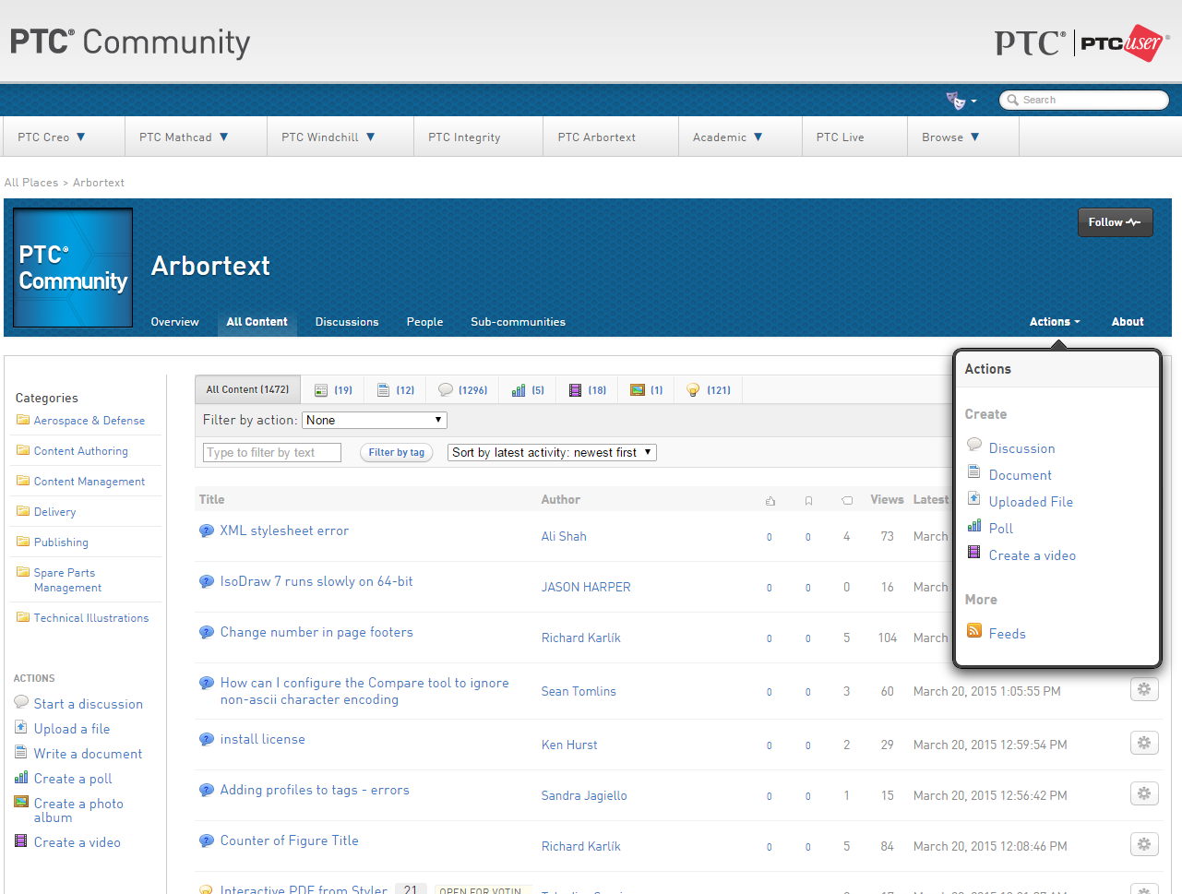Toggle the Actions dropdown in banner
Viewport: 1182px width, 894px height.
click(x=1055, y=322)
